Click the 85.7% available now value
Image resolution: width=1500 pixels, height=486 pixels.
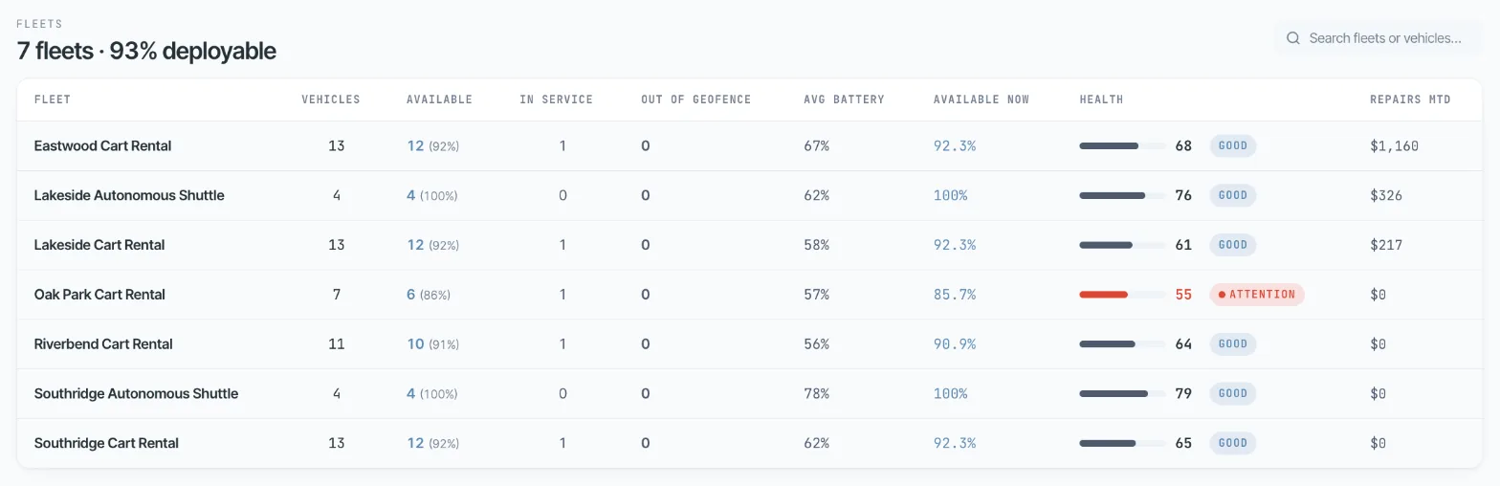pyautogui.click(x=955, y=295)
